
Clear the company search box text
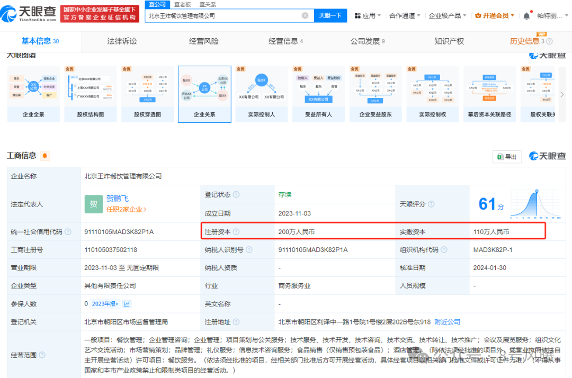(305, 16)
